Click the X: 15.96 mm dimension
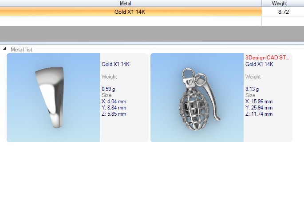The width and height of the screenshot is (304, 219). [x=259, y=102]
